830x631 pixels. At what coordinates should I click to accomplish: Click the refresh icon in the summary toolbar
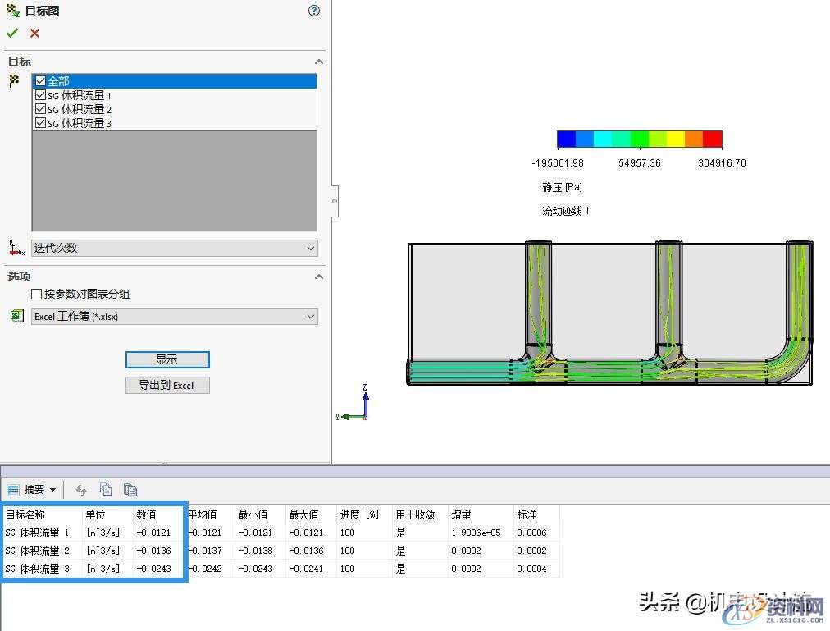click(80, 489)
